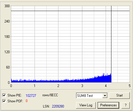Open the SUM8 Test dropdown arrow
Image resolution: width=133 pixels, height=111 pixels.
click(x=105, y=96)
